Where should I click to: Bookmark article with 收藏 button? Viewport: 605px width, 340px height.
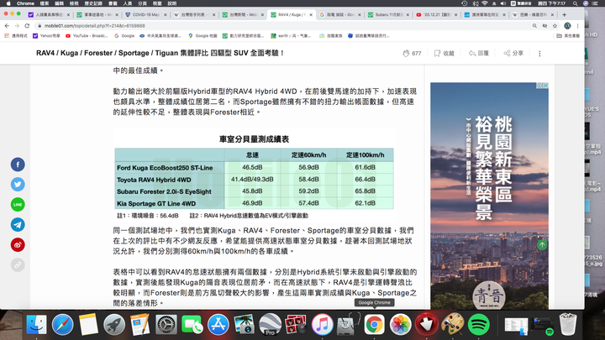pyautogui.click(x=445, y=53)
